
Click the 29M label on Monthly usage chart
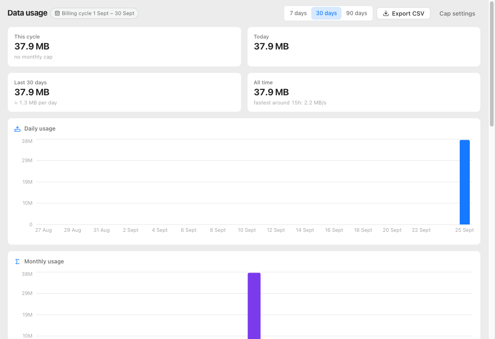27,293
